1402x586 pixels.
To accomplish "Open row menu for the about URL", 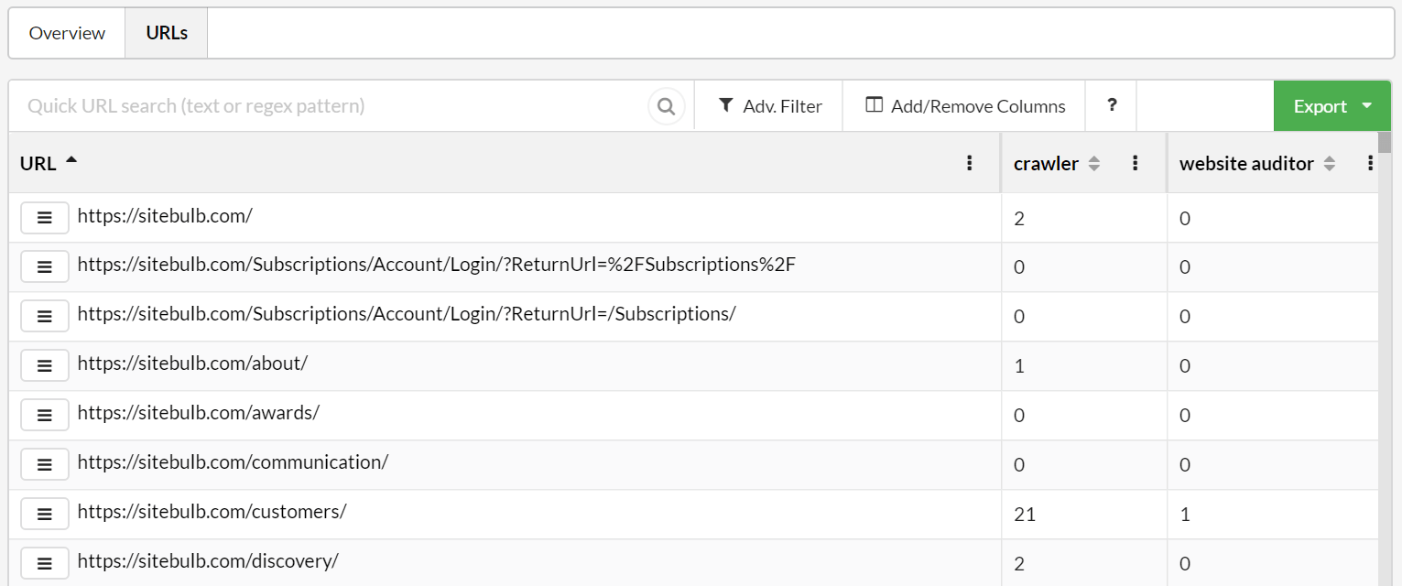I will click(44, 365).
